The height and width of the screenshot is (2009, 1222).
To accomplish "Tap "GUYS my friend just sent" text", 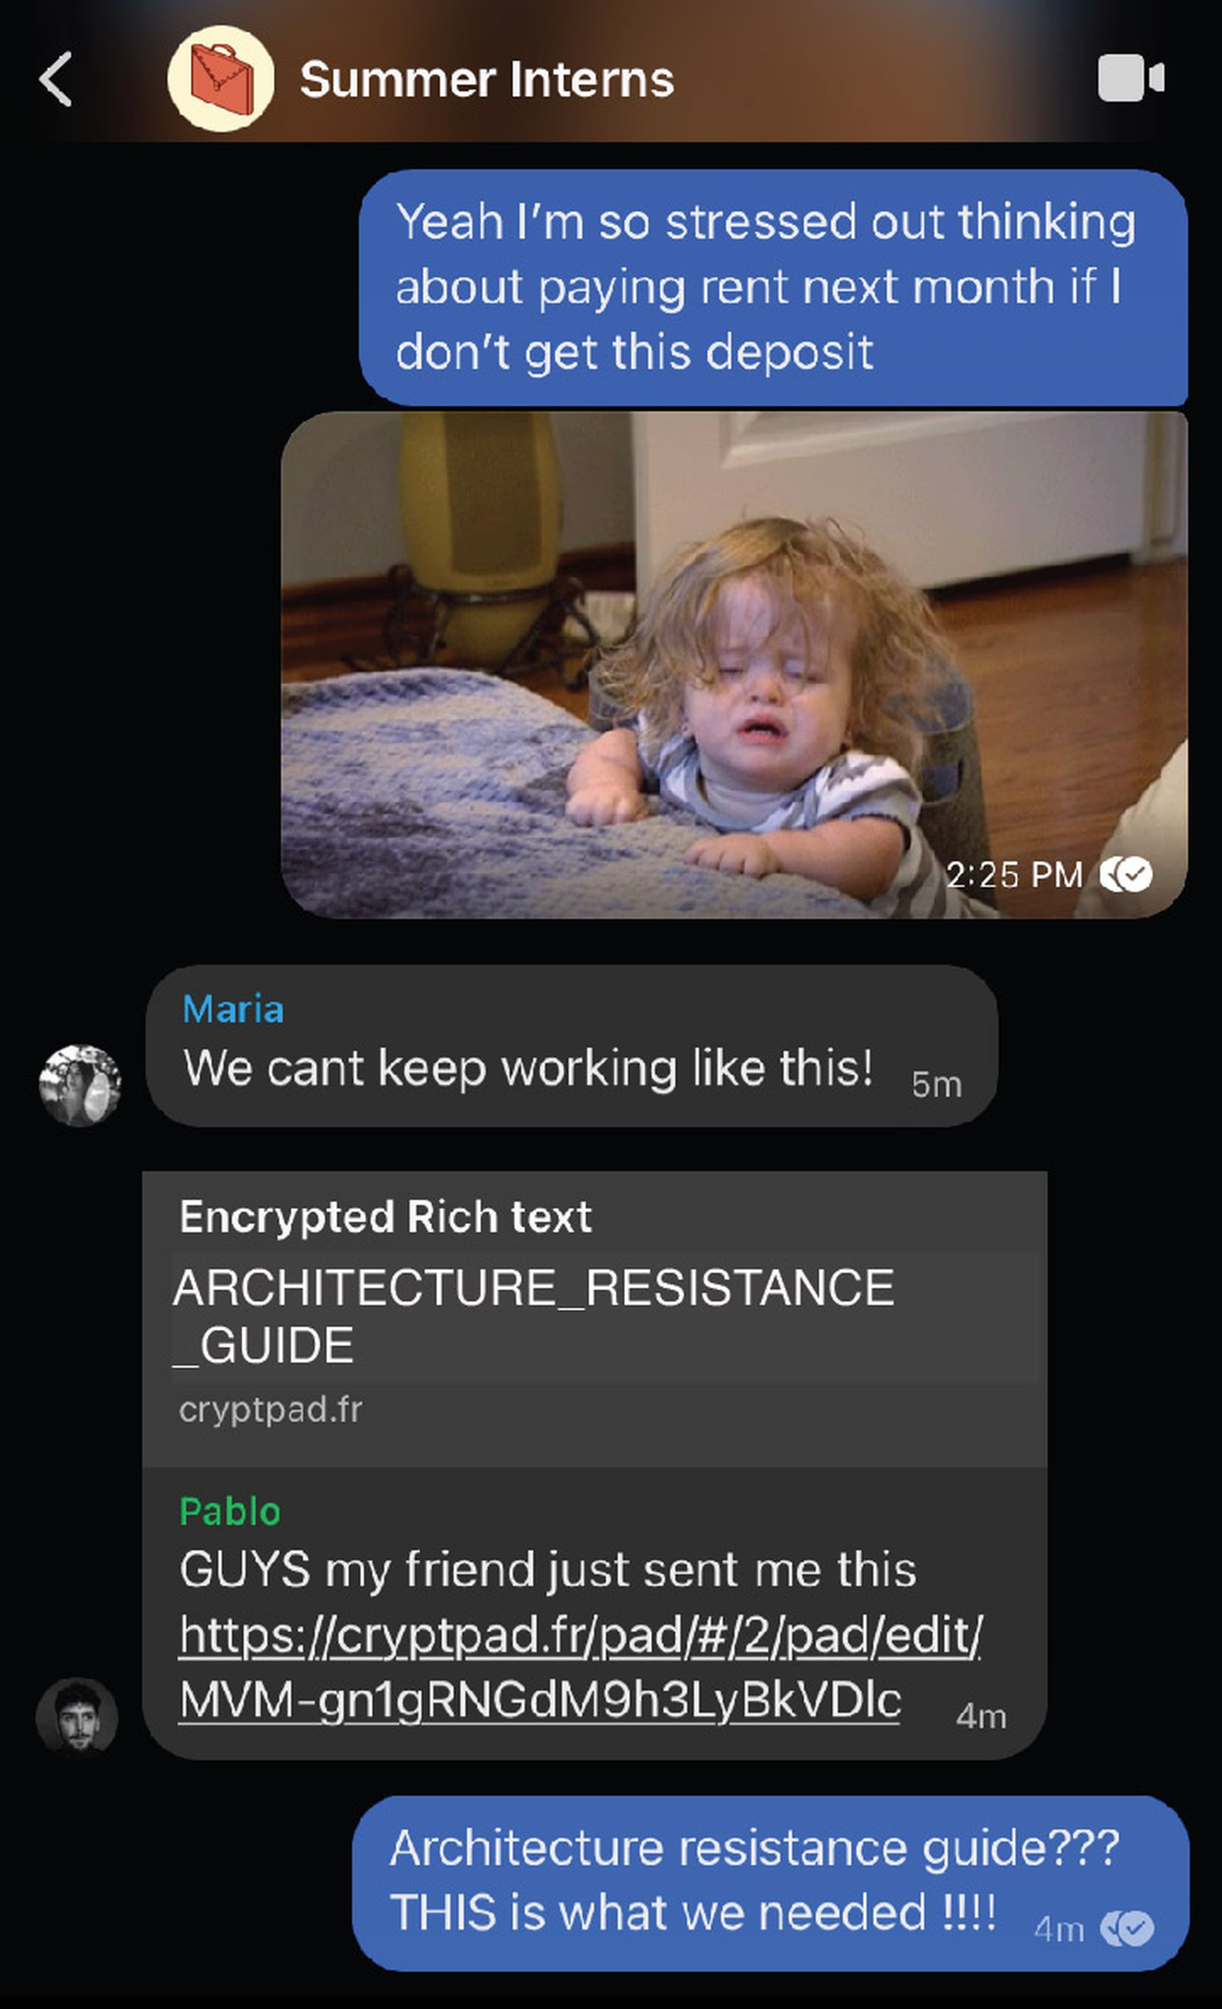I will click(548, 1569).
